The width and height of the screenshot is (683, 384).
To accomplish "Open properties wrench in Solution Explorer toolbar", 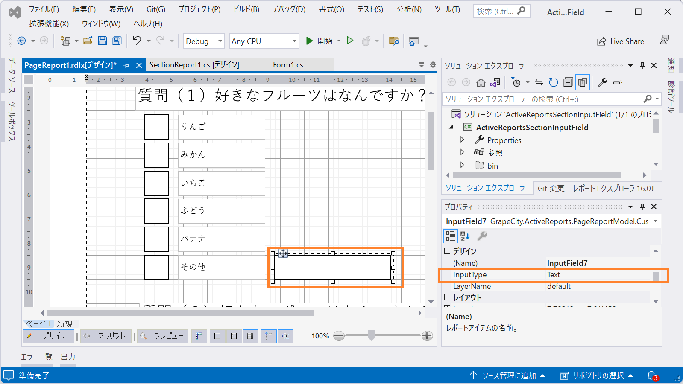I will click(603, 82).
